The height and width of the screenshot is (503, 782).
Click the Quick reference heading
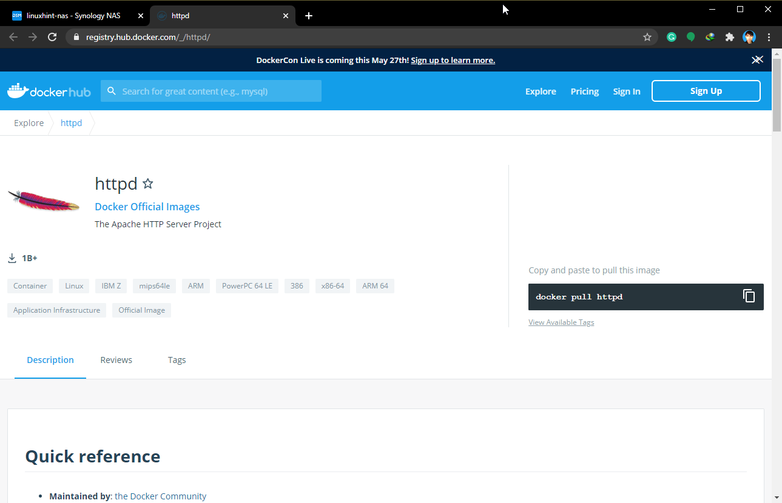pos(93,456)
